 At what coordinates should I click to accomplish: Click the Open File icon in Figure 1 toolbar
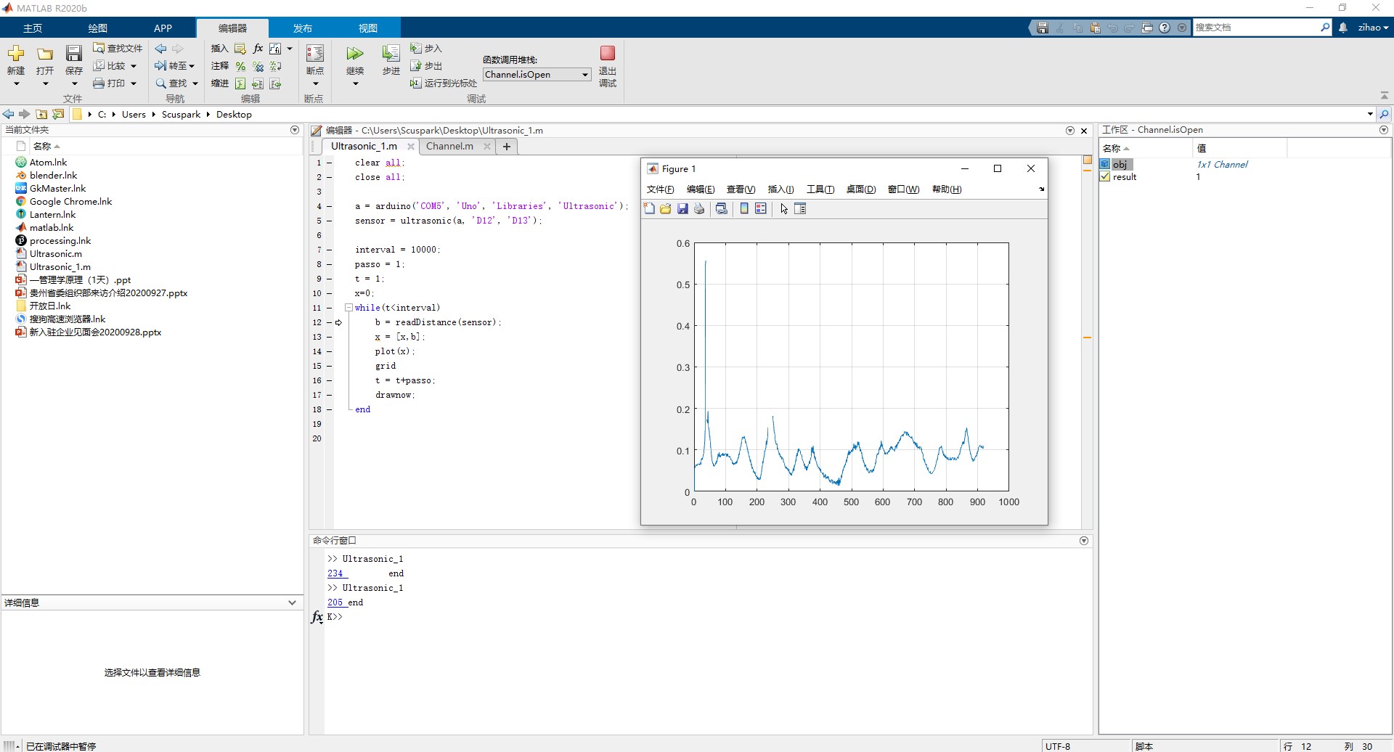pos(666,208)
